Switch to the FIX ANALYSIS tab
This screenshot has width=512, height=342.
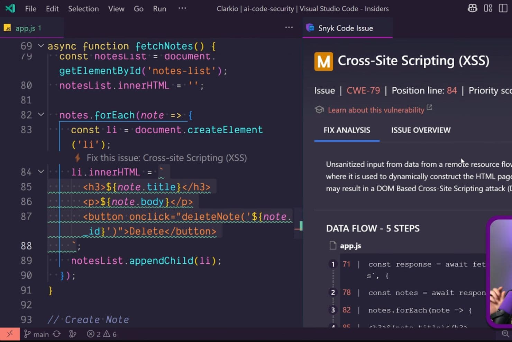click(x=347, y=130)
